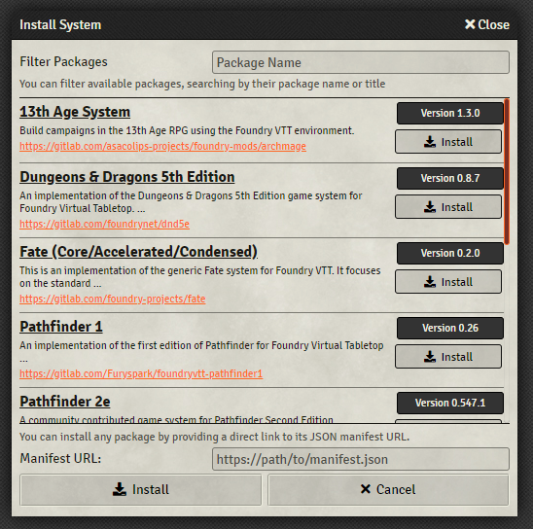Focus the Package Name filter field
Screen dimensions: 533x529
point(361,62)
